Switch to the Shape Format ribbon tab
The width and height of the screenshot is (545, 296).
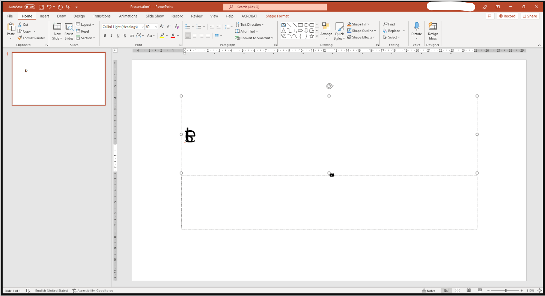(x=277, y=16)
